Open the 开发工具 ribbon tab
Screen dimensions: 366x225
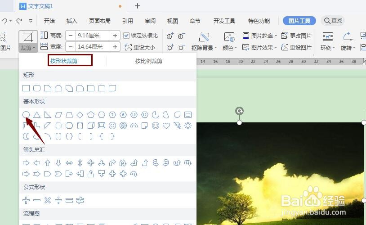point(224,21)
